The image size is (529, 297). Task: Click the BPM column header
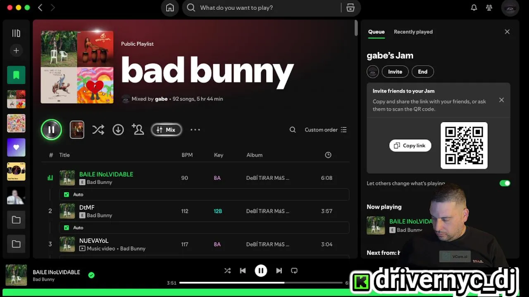(187, 155)
